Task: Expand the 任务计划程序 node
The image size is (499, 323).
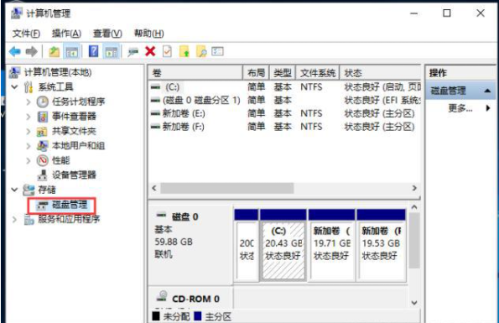Action: click(x=29, y=102)
